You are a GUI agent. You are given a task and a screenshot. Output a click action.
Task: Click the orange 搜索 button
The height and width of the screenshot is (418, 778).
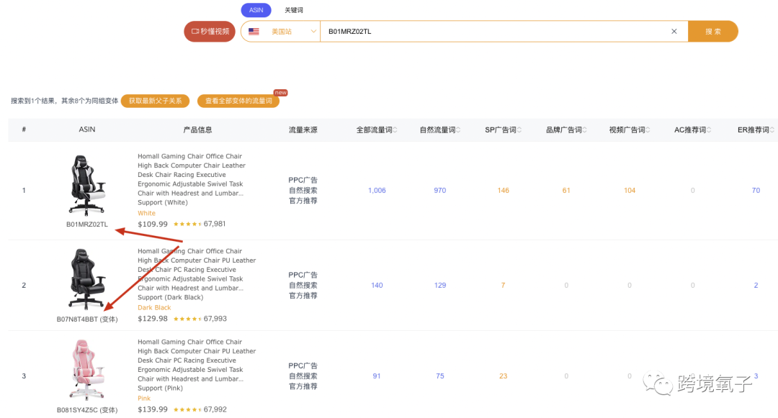[713, 31]
